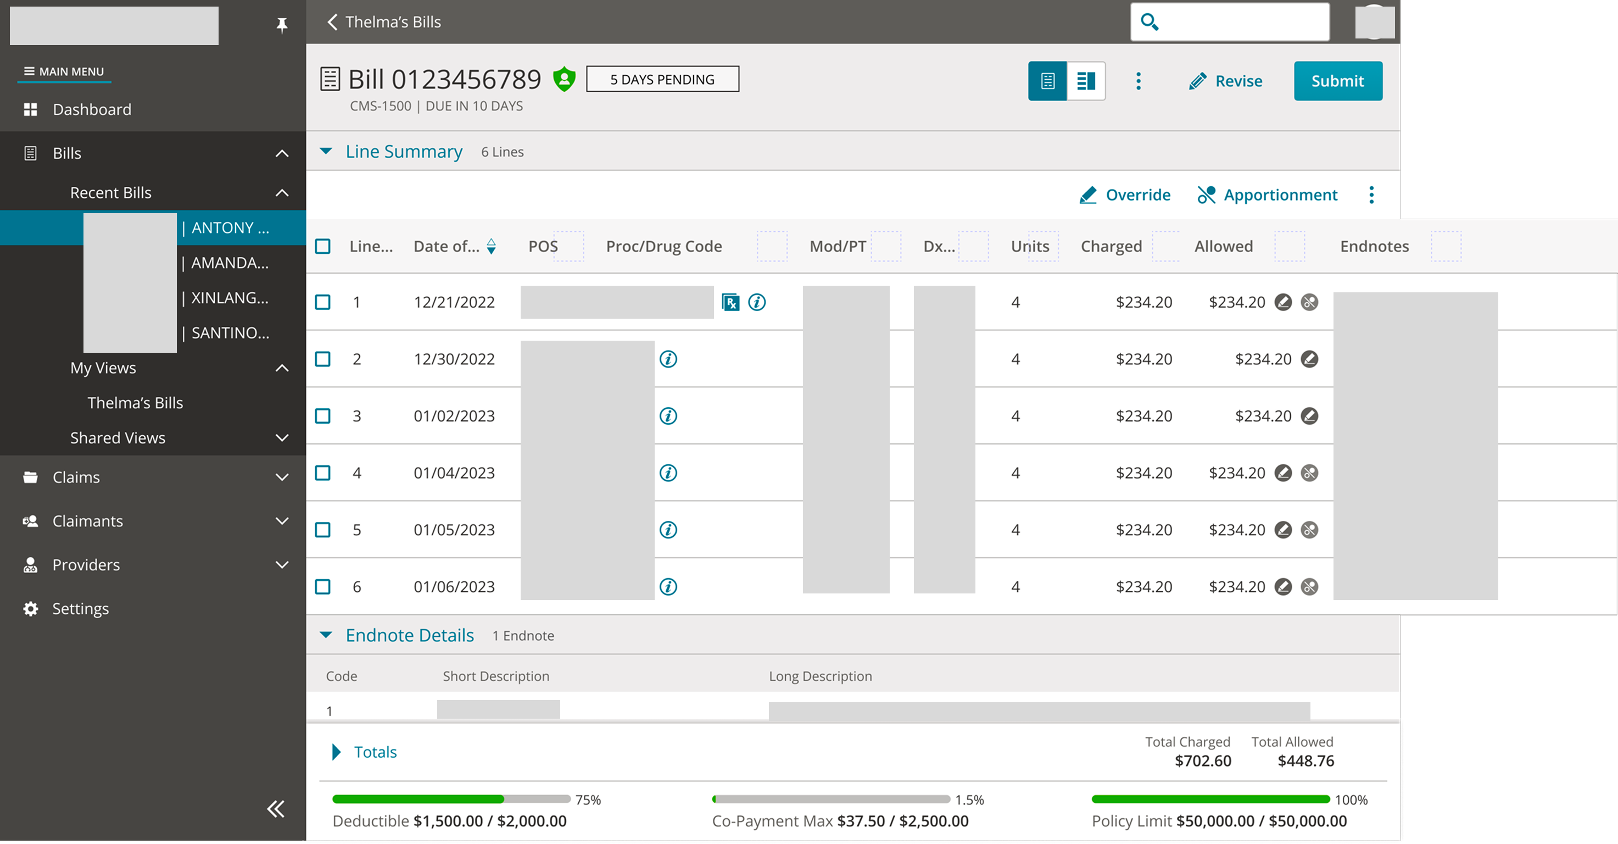Click green shield verified badge
Image resolution: width=1618 pixels, height=844 pixels.
(x=564, y=79)
